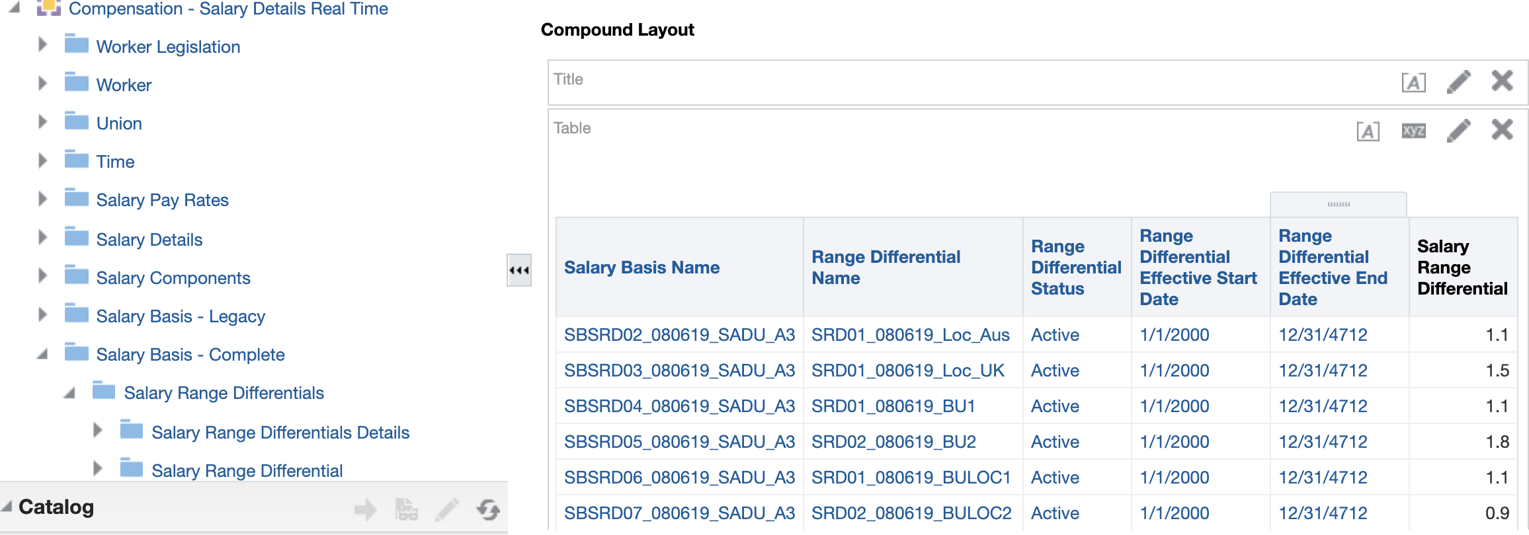Screen dimensions: 1529x535
Task: Edit the Title view with pencil icon
Action: tap(1458, 82)
